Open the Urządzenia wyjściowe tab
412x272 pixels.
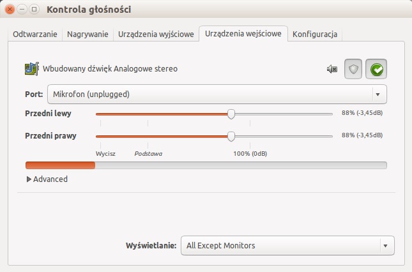point(156,34)
